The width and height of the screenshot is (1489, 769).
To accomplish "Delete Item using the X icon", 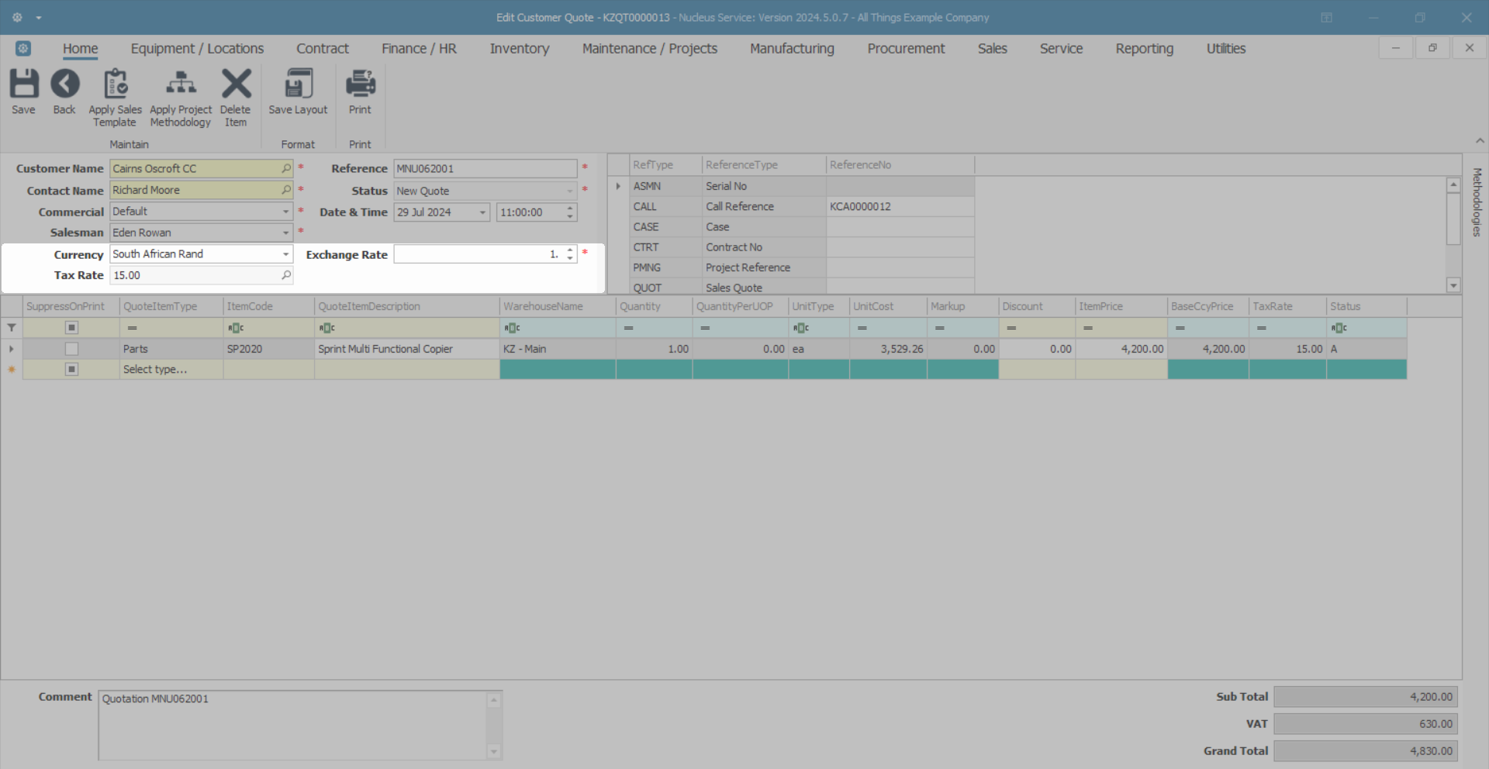I will (236, 84).
